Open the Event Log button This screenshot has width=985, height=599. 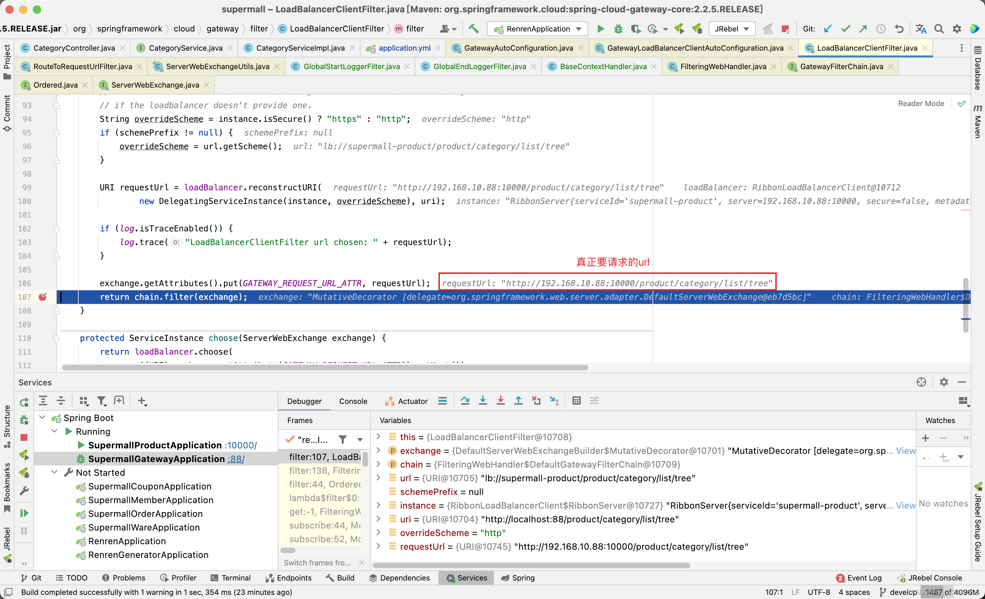[859, 578]
